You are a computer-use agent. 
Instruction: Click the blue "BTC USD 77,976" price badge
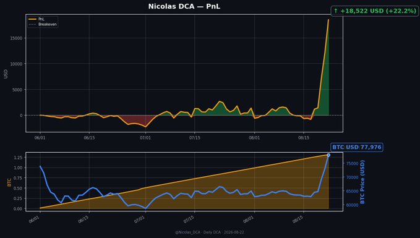click(x=357, y=147)
